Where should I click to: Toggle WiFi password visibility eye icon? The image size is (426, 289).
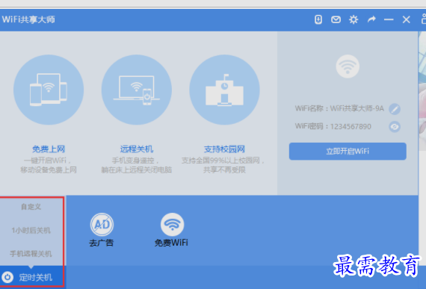pos(395,127)
